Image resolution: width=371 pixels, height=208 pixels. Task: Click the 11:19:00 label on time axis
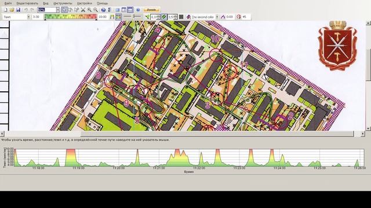pos(78,168)
